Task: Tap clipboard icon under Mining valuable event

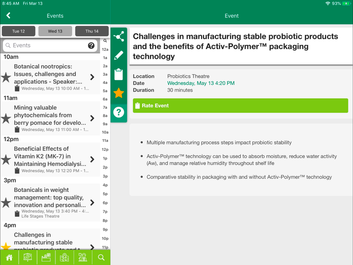Action: [x=17, y=130]
